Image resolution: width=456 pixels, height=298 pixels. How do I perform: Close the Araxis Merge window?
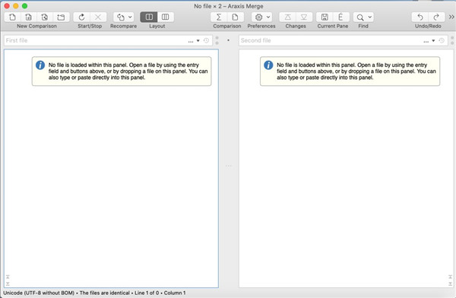(x=7, y=6)
